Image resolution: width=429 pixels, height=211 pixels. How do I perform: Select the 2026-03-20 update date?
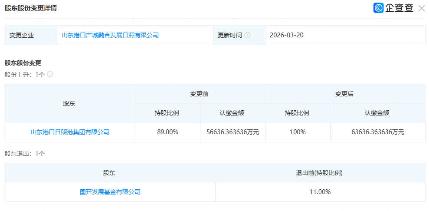(286, 35)
